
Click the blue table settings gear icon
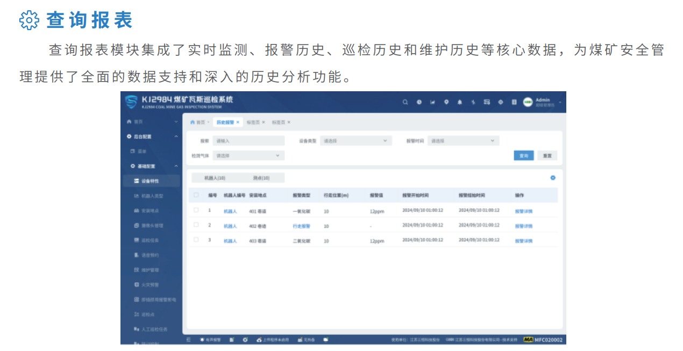pos(552,178)
